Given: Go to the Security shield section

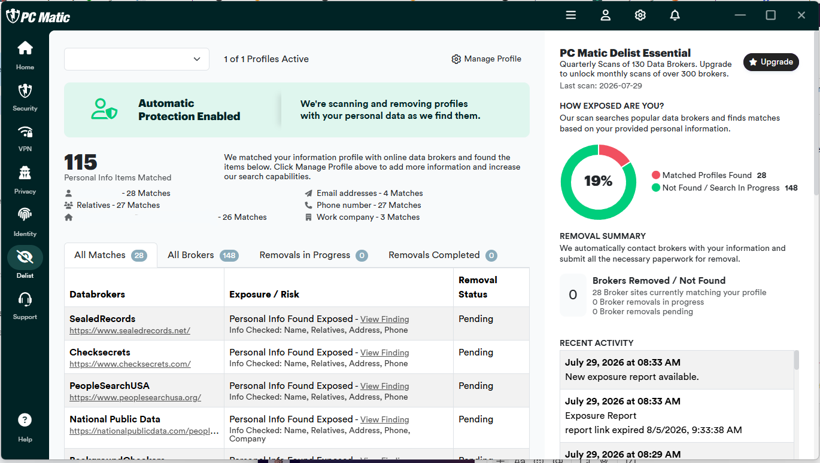Looking at the screenshot, I should click(x=25, y=97).
